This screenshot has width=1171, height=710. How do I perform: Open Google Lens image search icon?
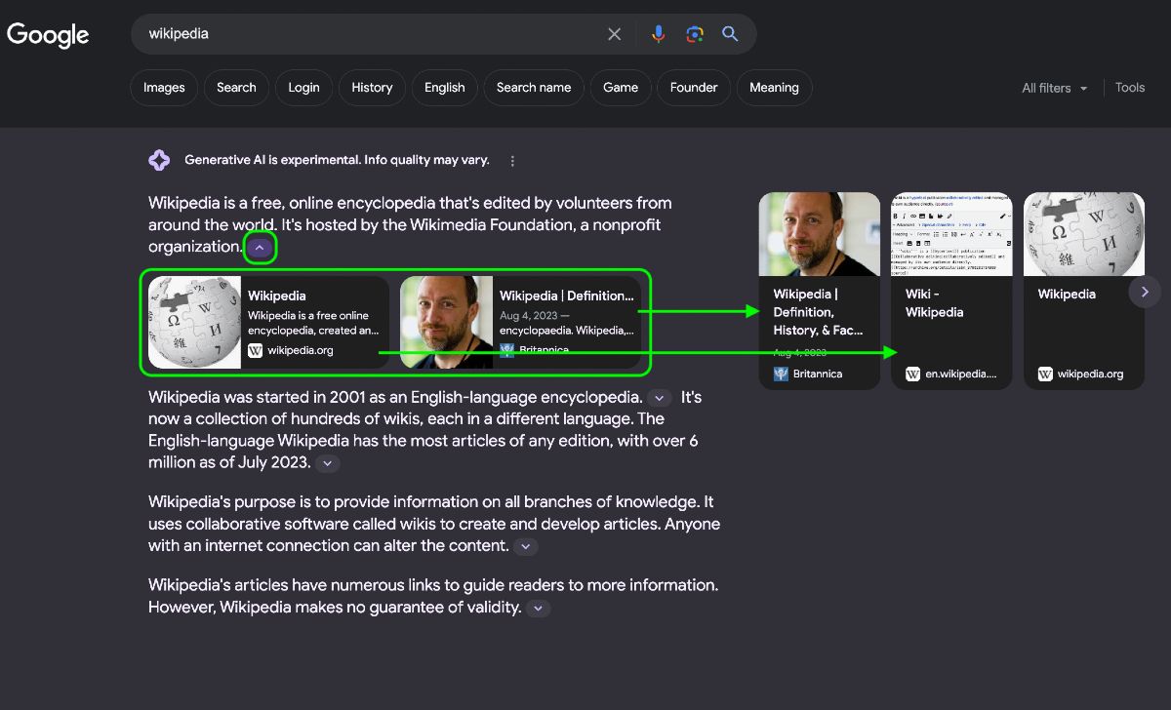click(x=695, y=34)
